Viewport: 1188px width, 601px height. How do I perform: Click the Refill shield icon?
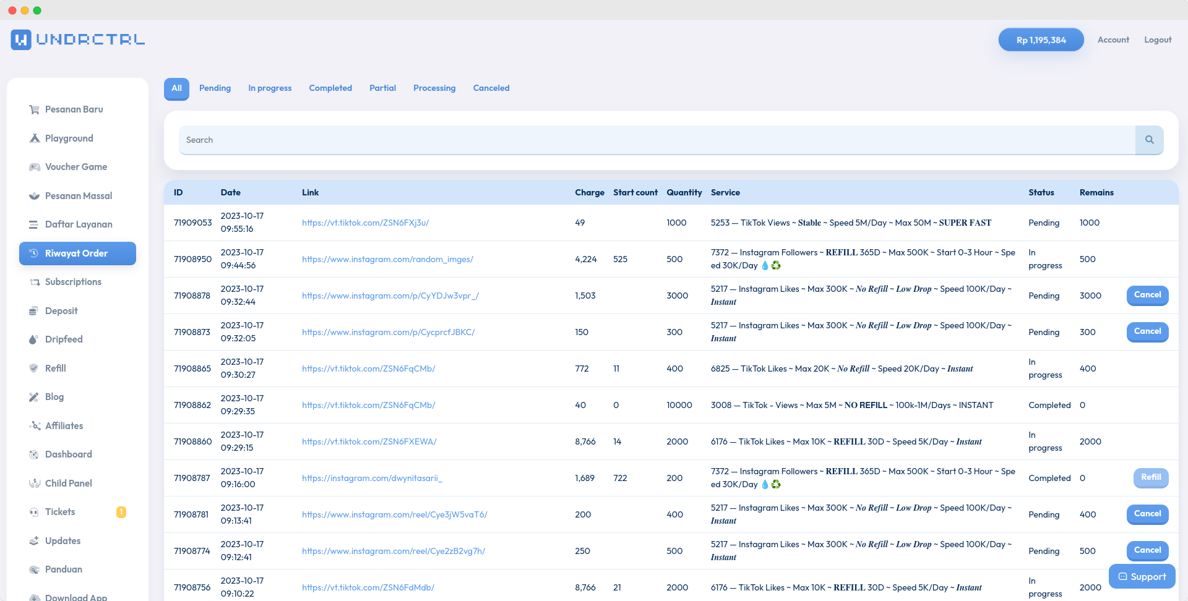35,368
